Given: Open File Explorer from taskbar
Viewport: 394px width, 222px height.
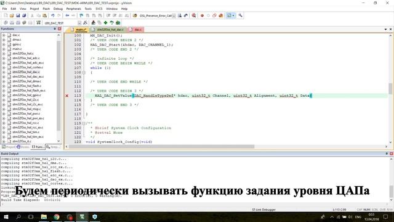Looking at the screenshot, I should [x=44, y=216].
